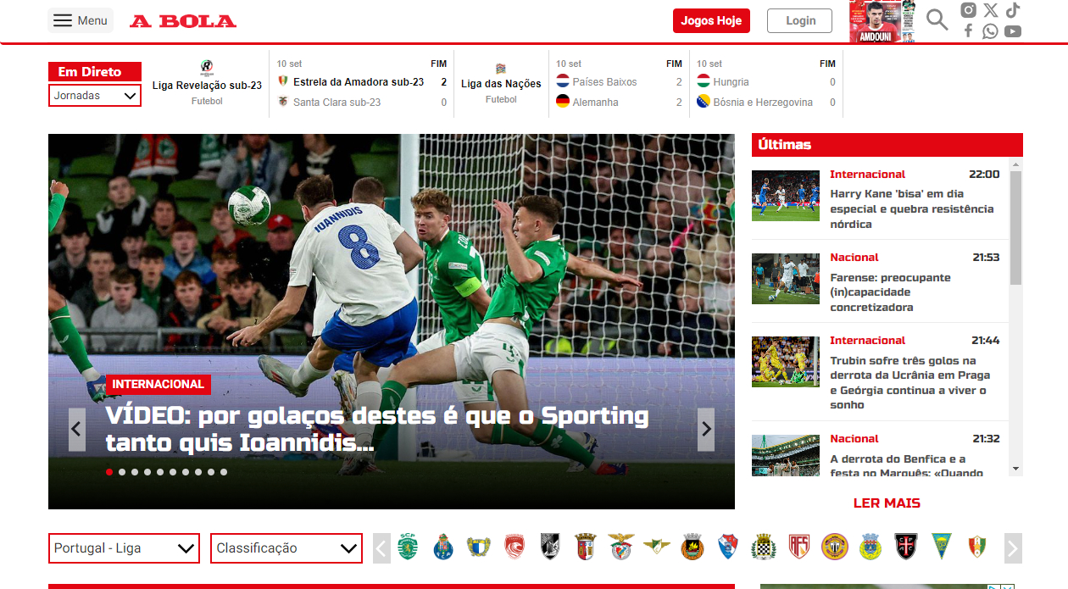Select the Rio Ave club crest
Viewport: 1068px width, 589px height.
(693, 547)
